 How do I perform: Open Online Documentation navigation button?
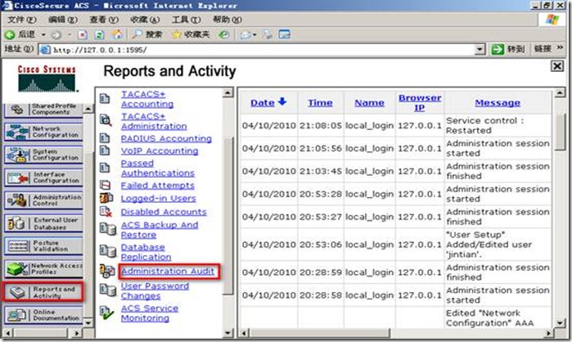pos(43,315)
